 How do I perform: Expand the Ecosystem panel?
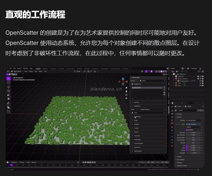pos(148,140)
